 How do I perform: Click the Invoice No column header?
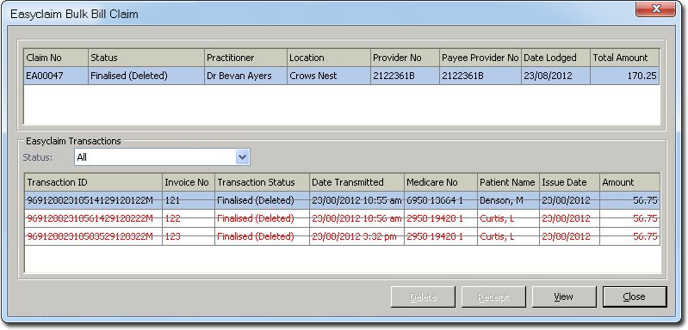(189, 182)
